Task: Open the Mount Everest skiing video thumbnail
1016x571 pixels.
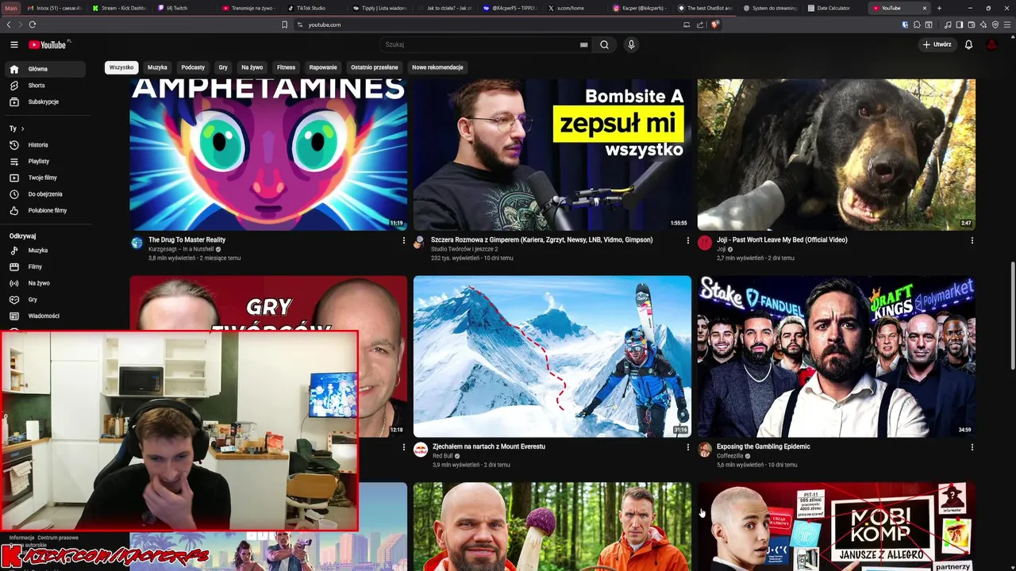Action: pos(552,356)
